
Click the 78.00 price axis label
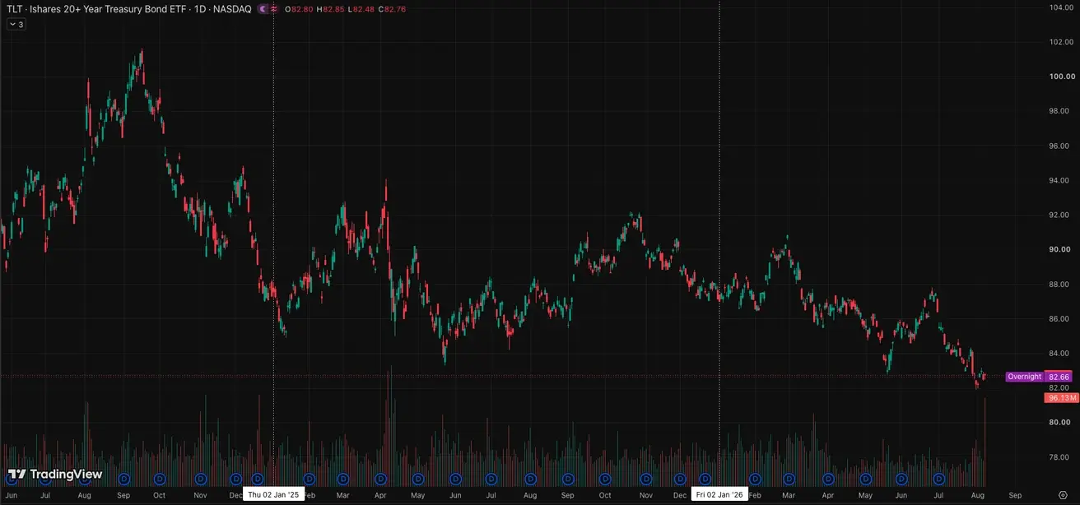pyautogui.click(x=1059, y=456)
